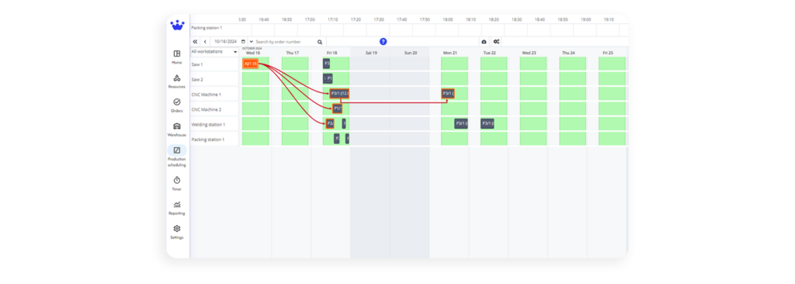795x284 pixels.
Task: Open Settings from the sidebar
Action: tap(177, 232)
